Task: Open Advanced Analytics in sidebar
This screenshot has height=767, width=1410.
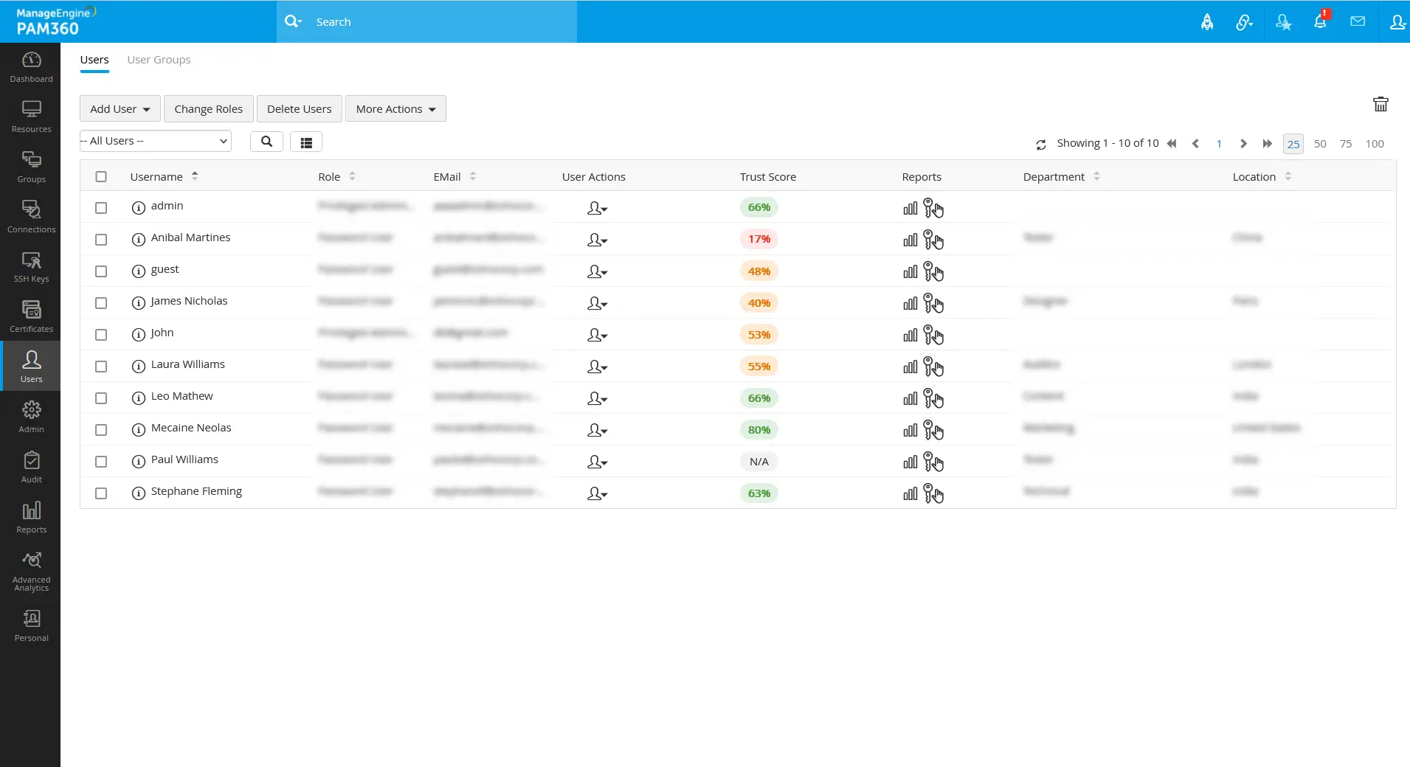Action: (x=31, y=572)
